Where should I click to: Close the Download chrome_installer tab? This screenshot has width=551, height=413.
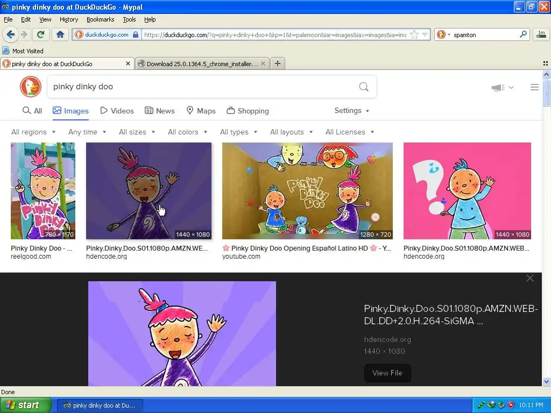(263, 63)
